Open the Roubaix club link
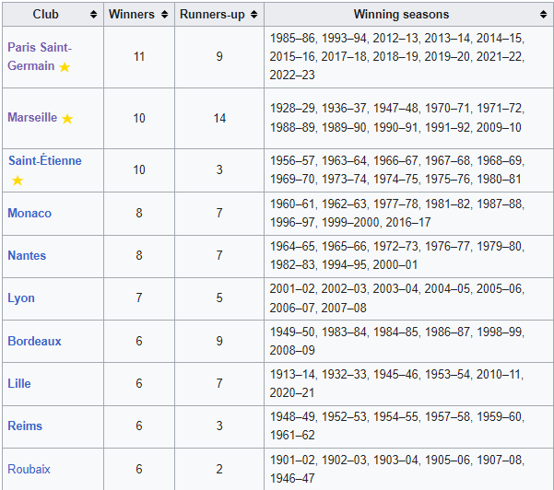Screen dimensions: 554x490 point(29,469)
